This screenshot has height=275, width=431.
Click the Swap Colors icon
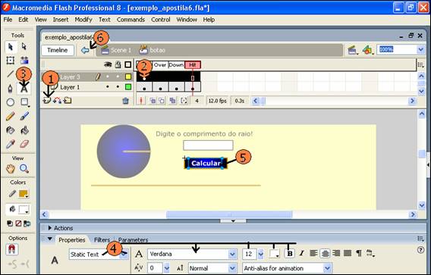pyautogui.click(x=27, y=223)
